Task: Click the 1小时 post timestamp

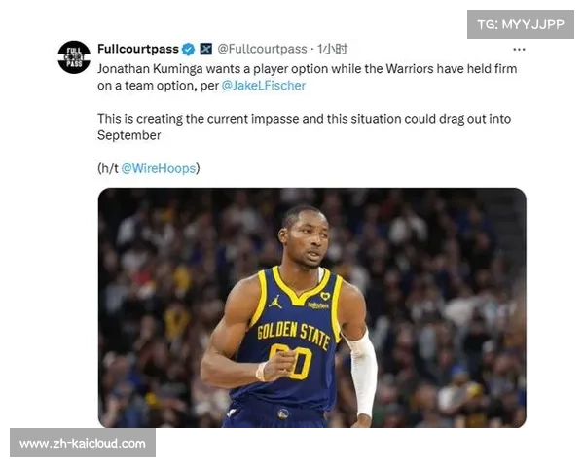Action: click(332, 49)
